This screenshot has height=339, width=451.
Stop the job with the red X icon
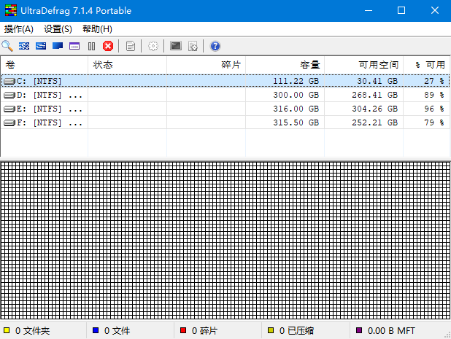108,46
